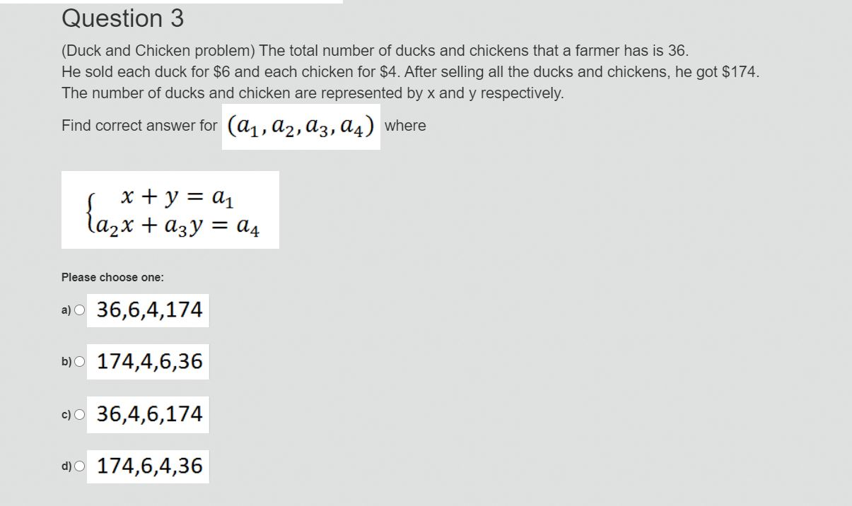The width and height of the screenshot is (852, 506).
Task: Click the option label c)
Action: [x=66, y=413]
